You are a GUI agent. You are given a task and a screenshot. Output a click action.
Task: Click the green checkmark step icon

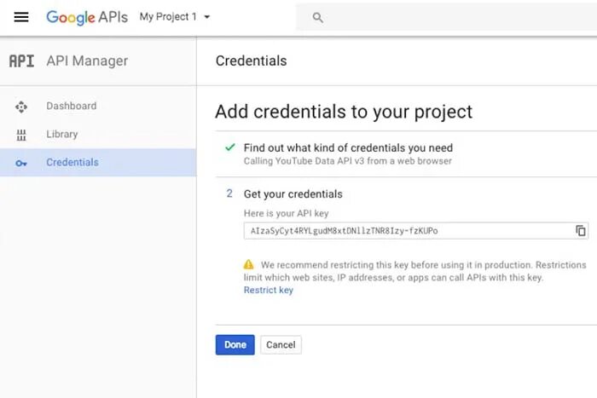[229, 147]
